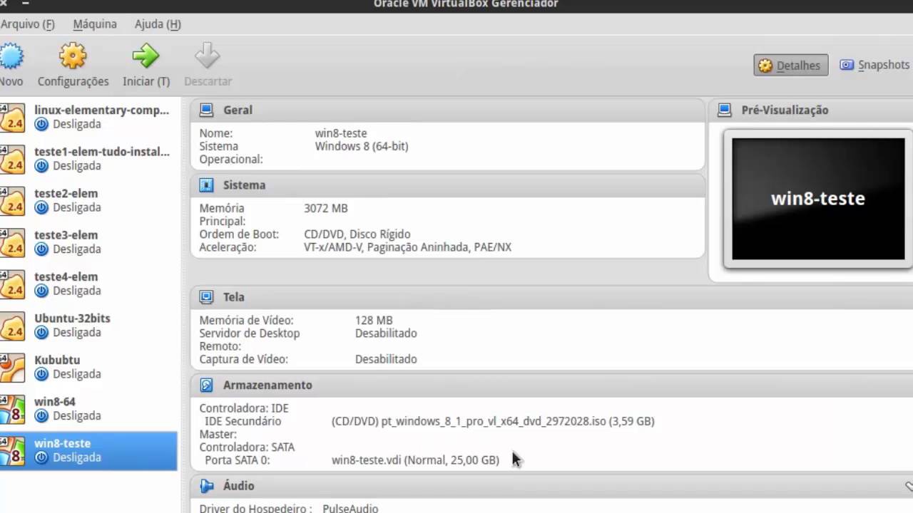Click 'CD/DVD, Disco Rígido' boot order

click(x=357, y=234)
